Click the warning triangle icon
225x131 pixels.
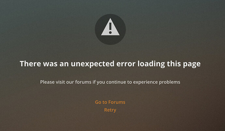(110, 27)
